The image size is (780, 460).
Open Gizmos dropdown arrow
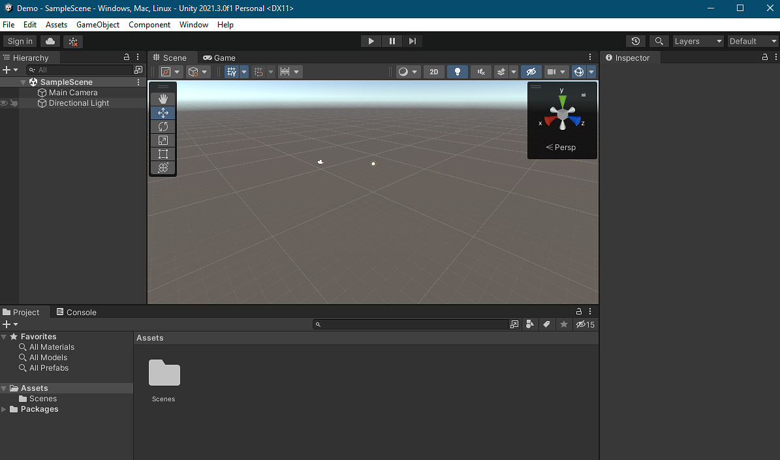[x=591, y=72]
